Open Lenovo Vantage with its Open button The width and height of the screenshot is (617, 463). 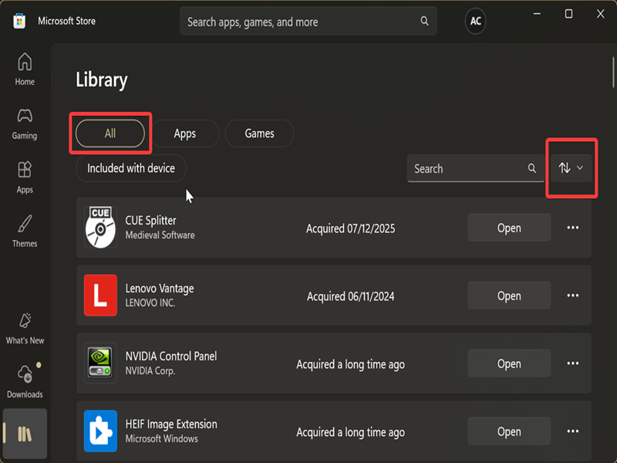click(509, 296)
